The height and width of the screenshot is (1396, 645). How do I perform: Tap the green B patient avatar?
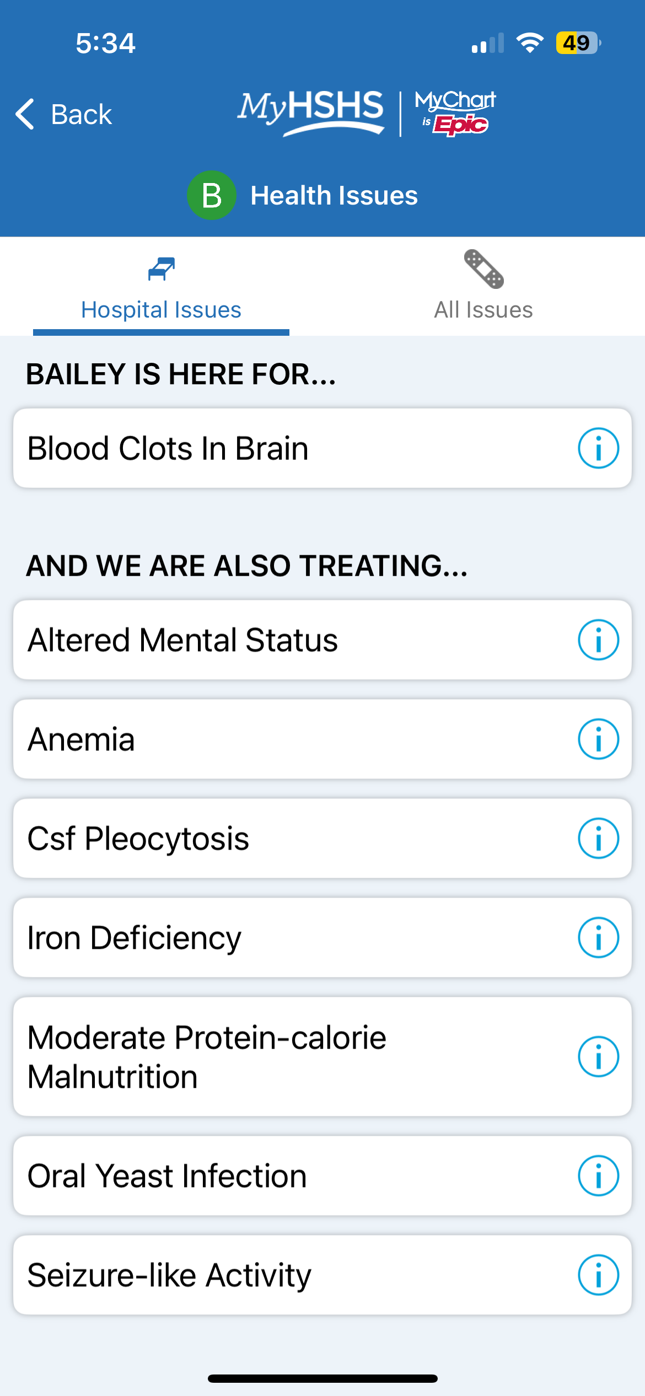pos(212,196)
